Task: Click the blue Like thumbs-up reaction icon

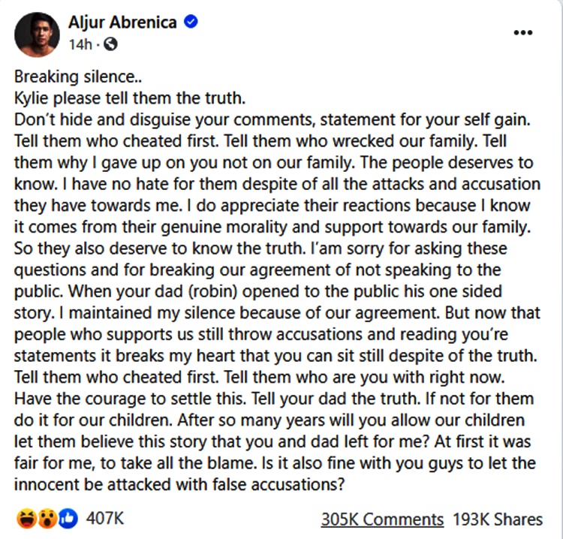Action: (x=67, y=518)
